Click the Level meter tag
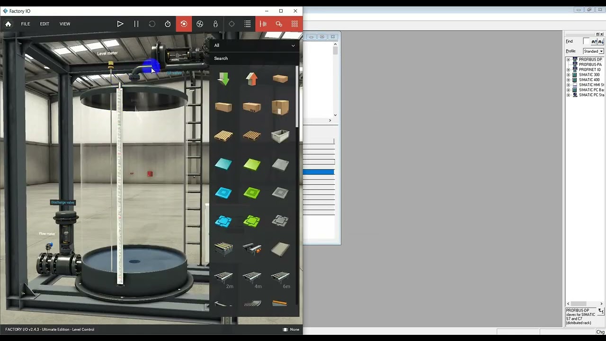 (x=107, y=54)
